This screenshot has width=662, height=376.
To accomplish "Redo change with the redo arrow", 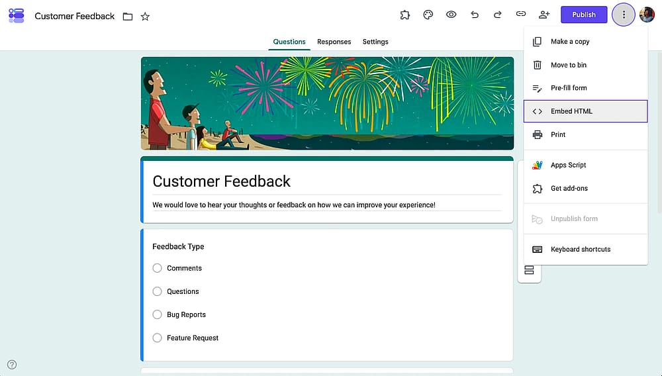I will coord(498,15).
